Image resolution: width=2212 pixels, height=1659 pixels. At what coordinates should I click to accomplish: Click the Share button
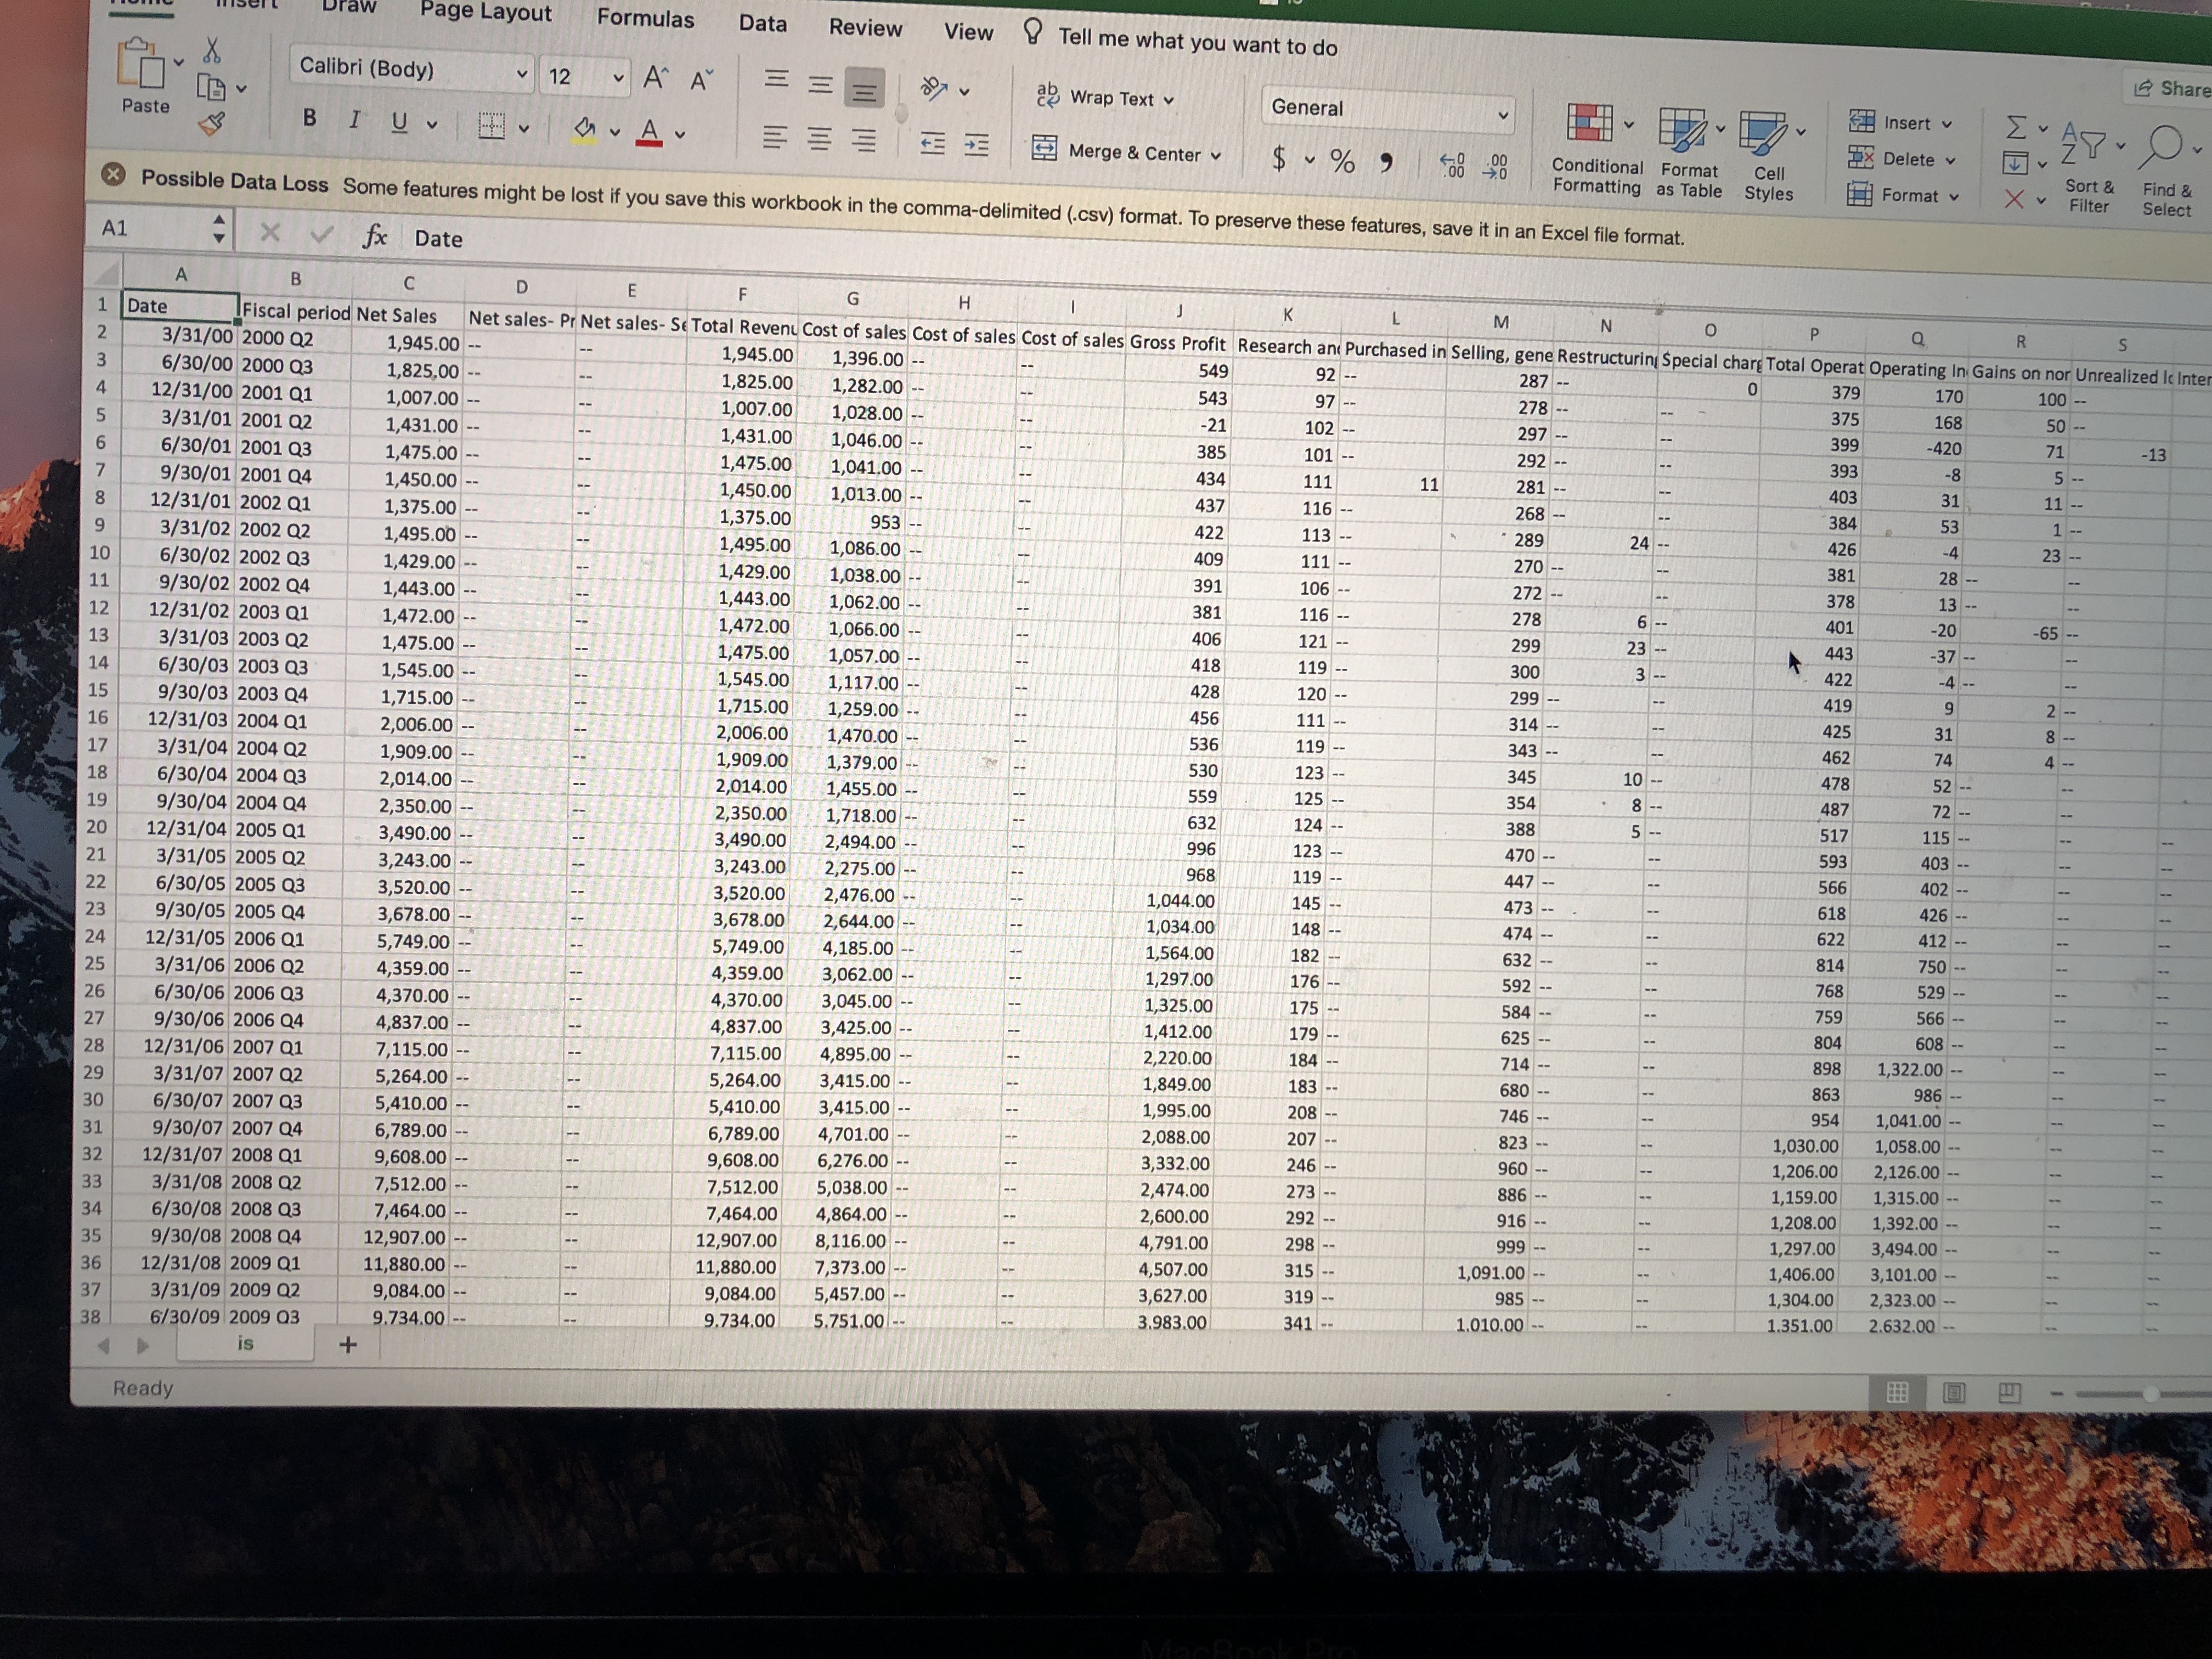[x=2172, y=89]
